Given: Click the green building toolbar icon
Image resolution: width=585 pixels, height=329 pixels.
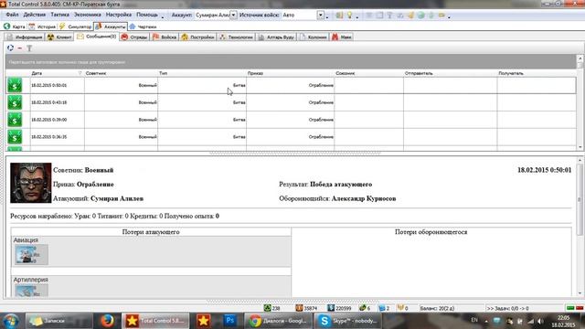Looking at the screenshot, I should (339, 15).
